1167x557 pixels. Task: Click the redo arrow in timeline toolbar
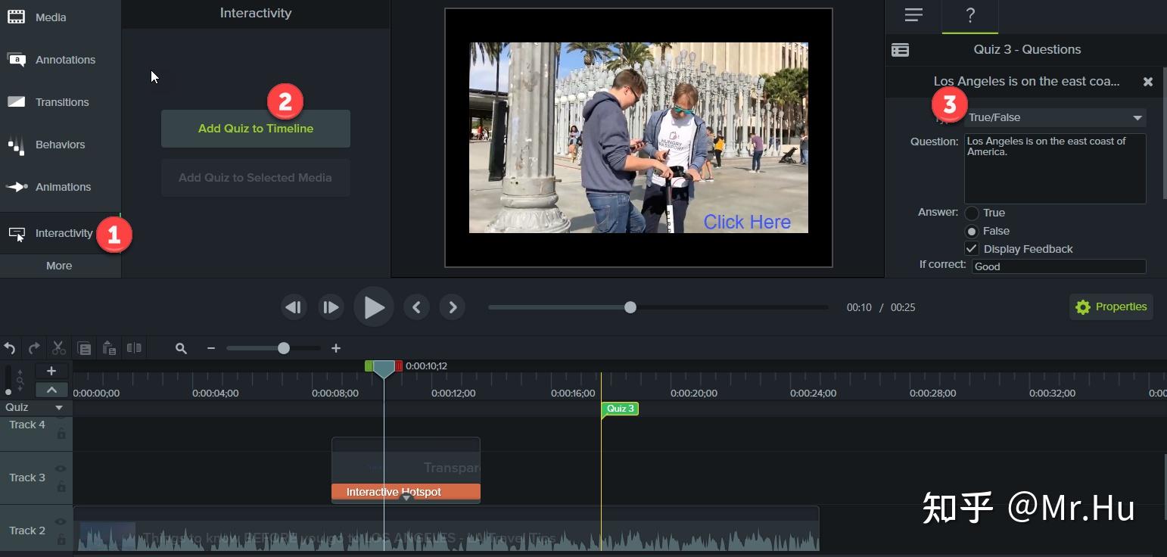(x=34, y=348)
